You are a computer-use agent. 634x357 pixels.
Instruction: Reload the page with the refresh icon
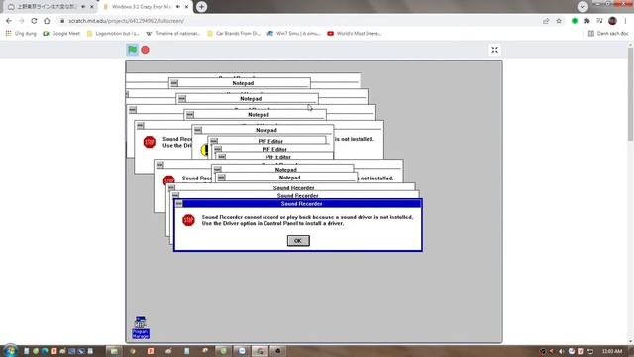click(34, 21)
